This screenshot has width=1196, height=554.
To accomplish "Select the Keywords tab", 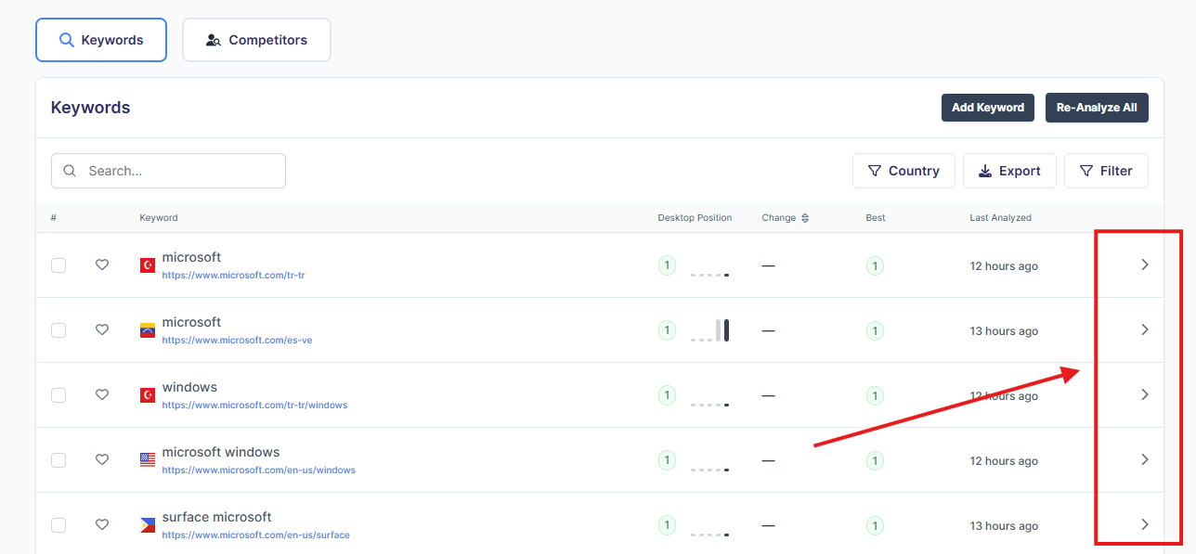I will [101, 40].
